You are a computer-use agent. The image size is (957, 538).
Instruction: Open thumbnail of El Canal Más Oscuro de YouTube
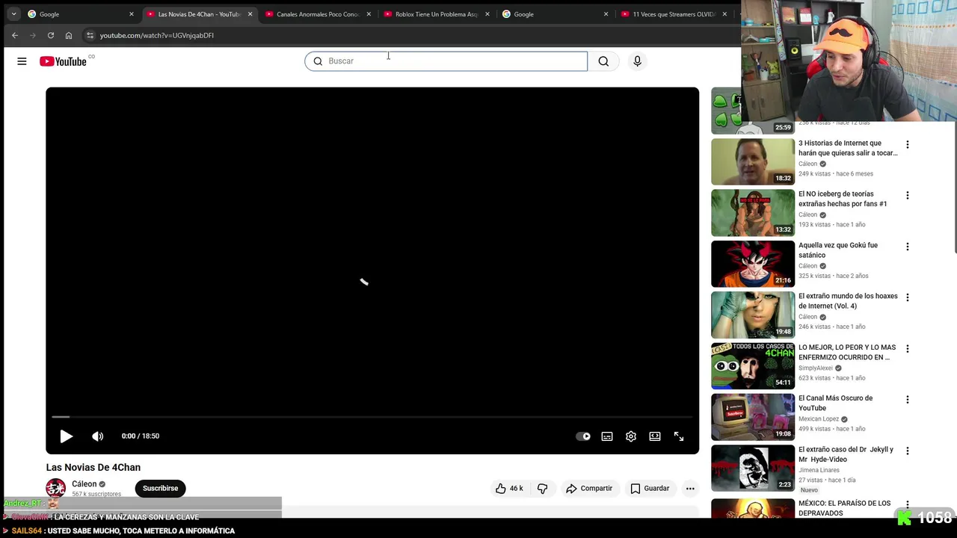click(753, 417)
